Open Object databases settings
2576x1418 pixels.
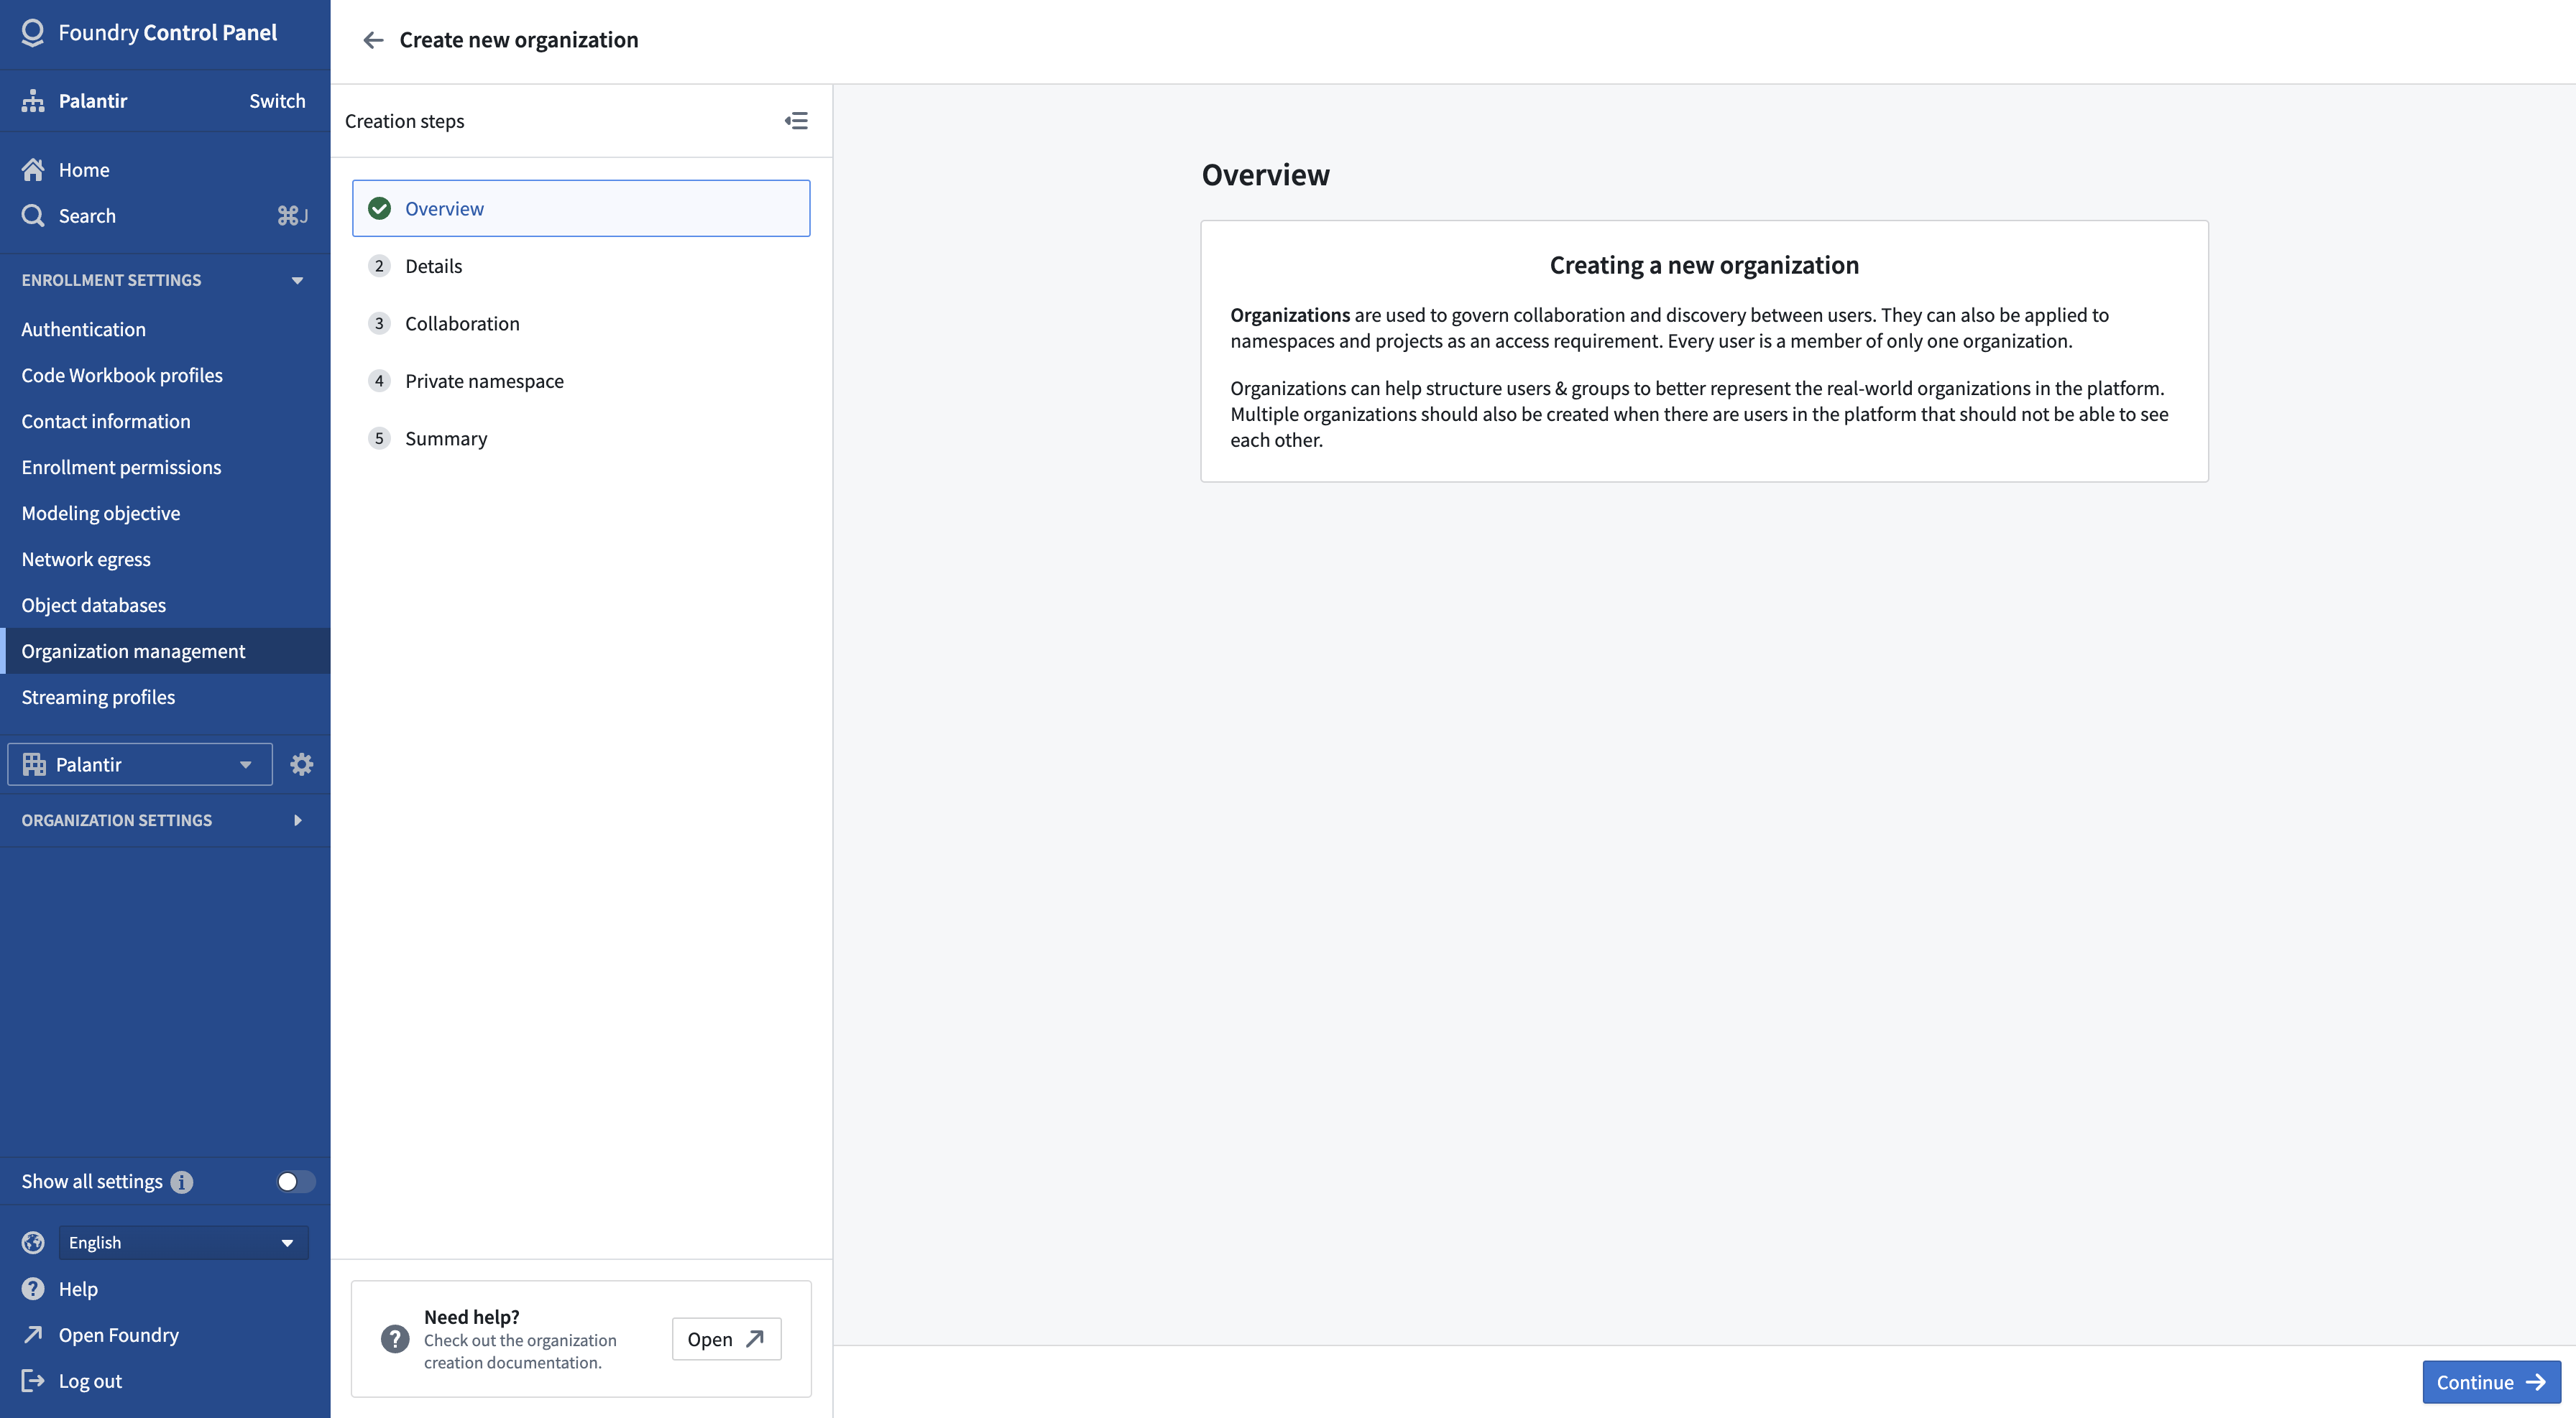point(165,606)
